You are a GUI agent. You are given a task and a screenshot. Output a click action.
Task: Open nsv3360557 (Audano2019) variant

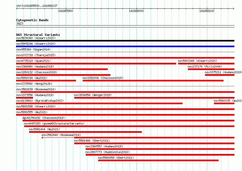(104, 146)
